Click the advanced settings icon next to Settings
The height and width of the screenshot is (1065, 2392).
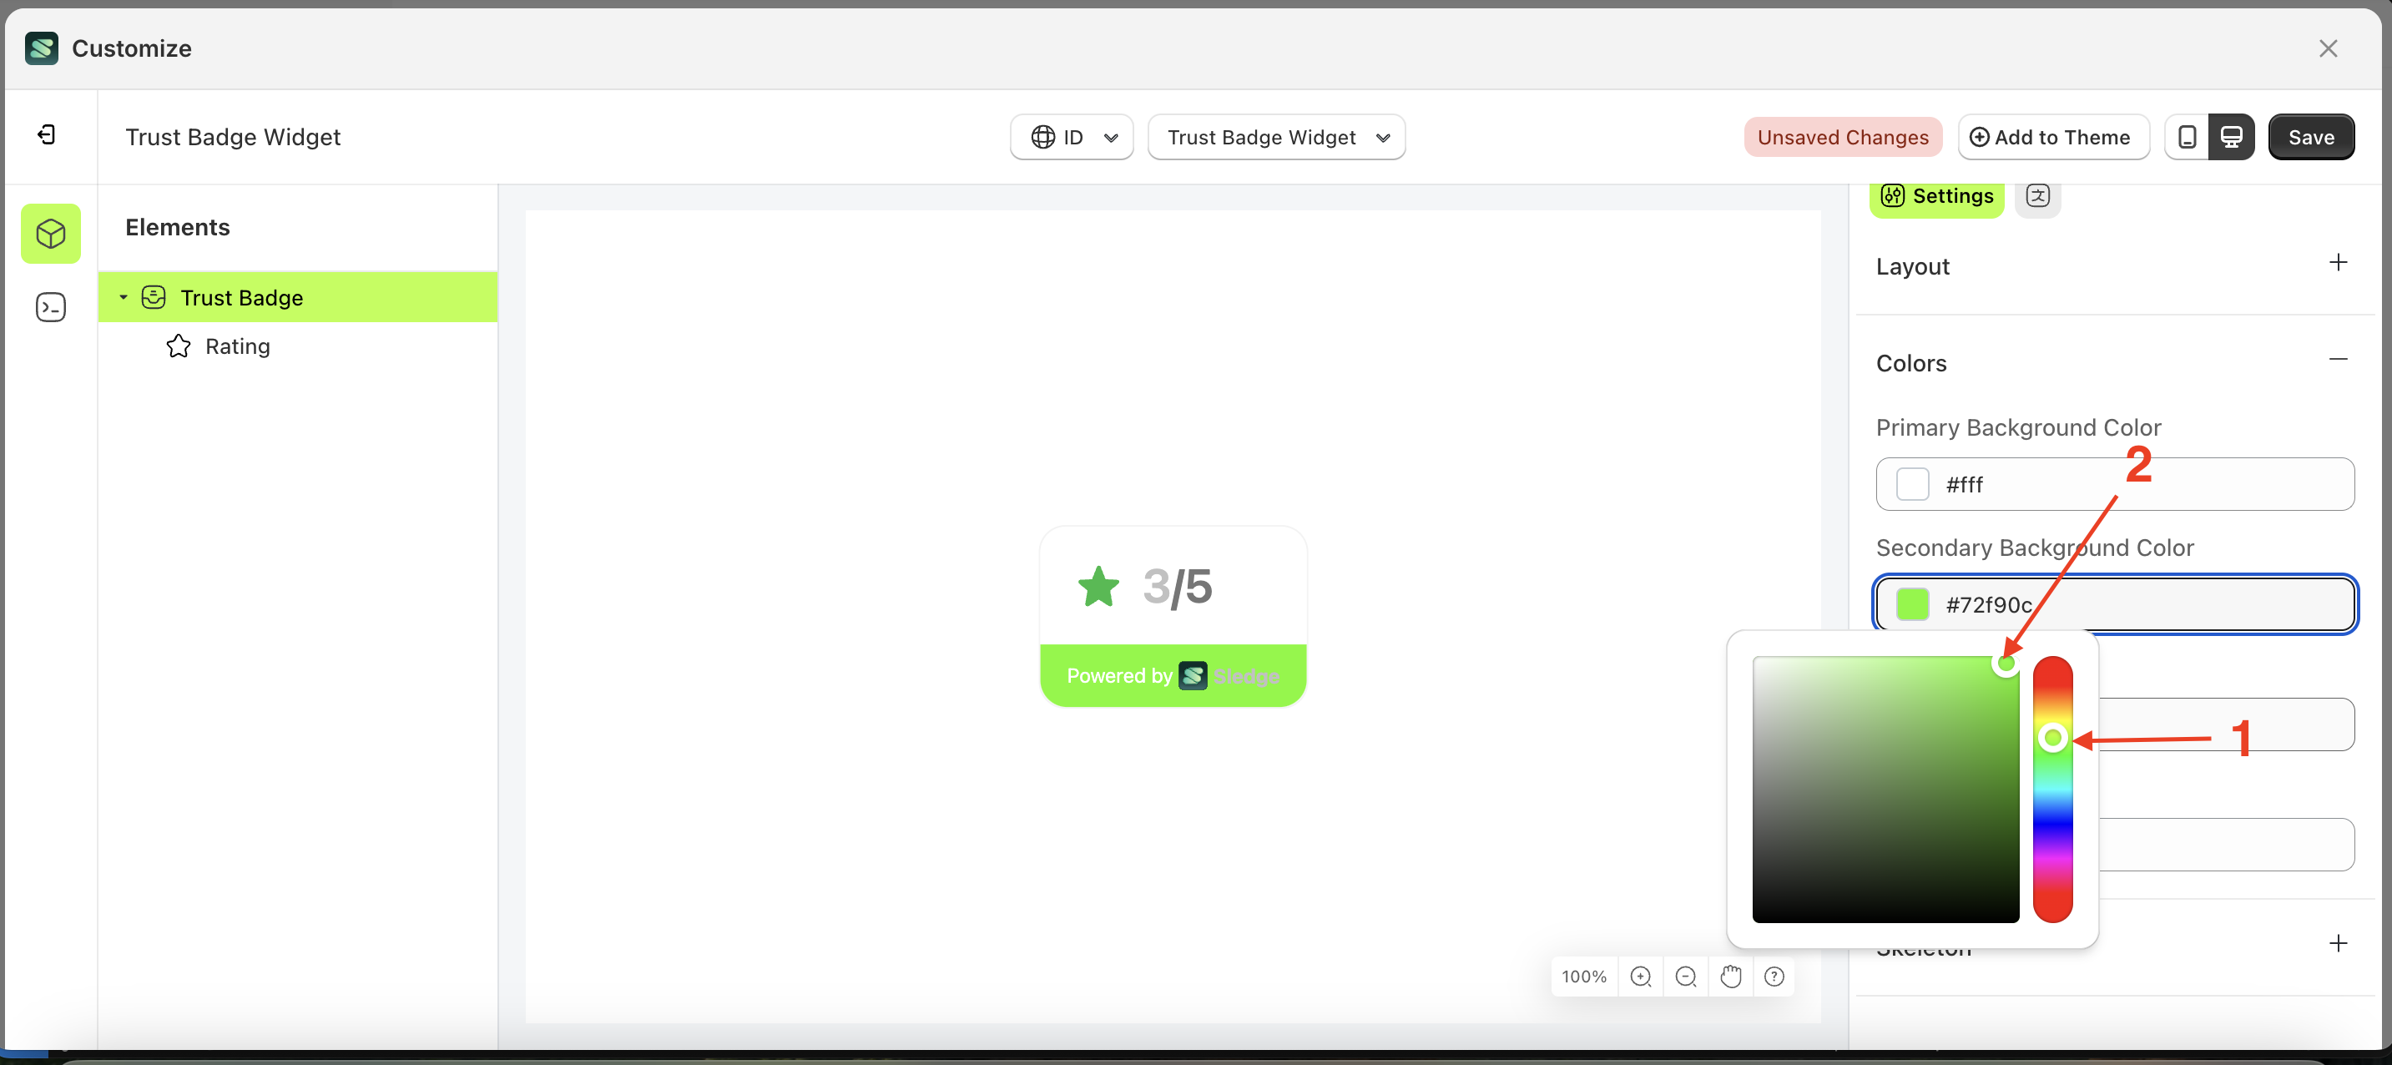click(2038, 196)
